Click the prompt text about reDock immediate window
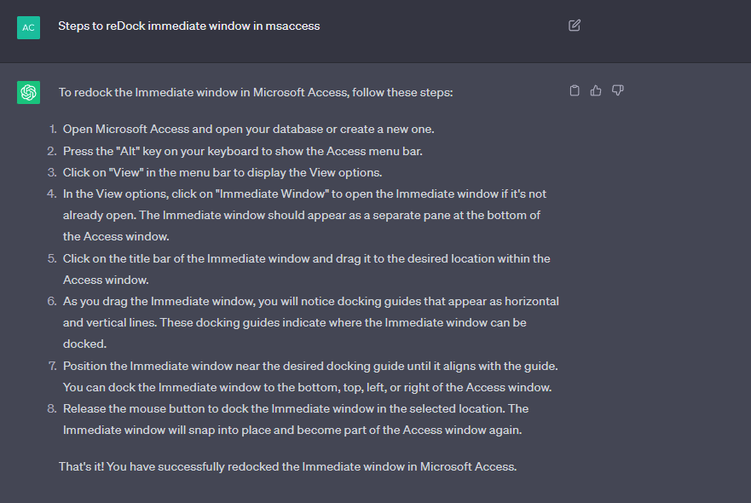The width and height of the screenshot is (751, 503). (x=188, y=26)
